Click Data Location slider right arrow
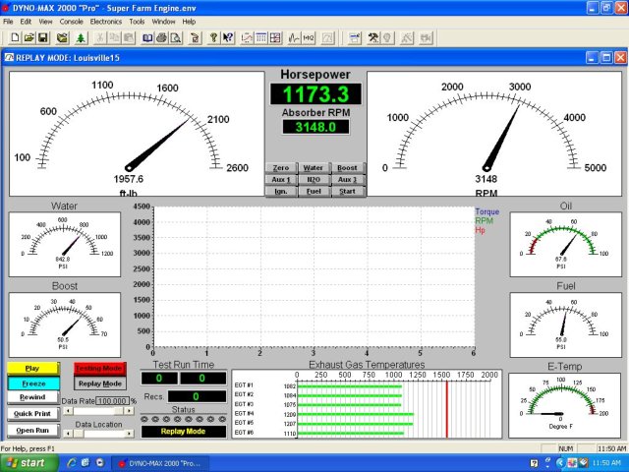 pos(129,434)
